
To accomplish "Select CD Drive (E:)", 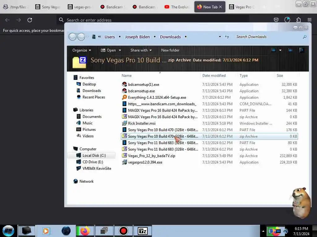I will tap(89, 162).
